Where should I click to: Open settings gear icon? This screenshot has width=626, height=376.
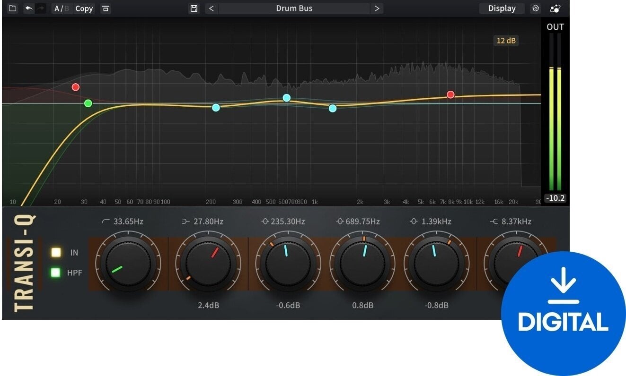pos(536,9)
